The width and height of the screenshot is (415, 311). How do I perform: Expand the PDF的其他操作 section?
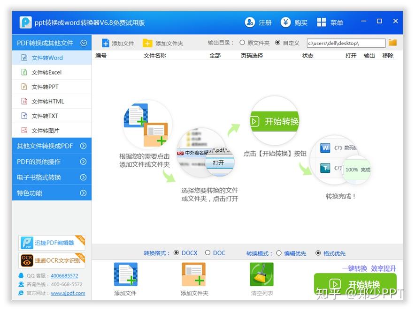pos(84,162)
